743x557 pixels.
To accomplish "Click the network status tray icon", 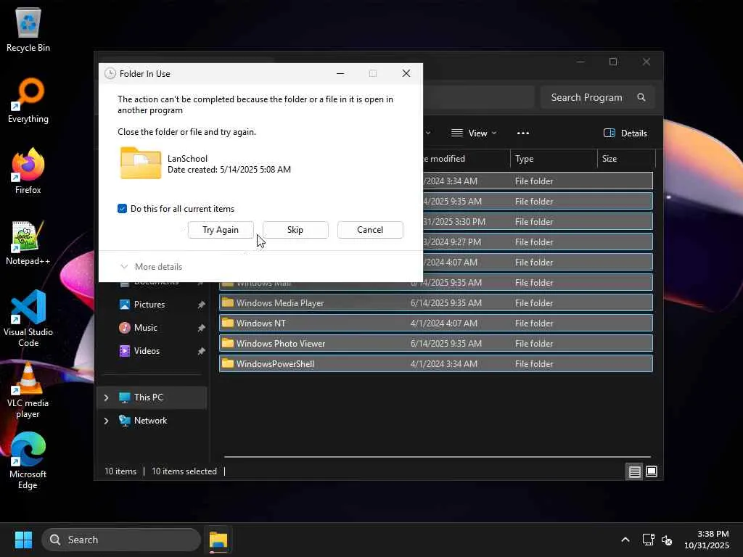I will point(648,540).
